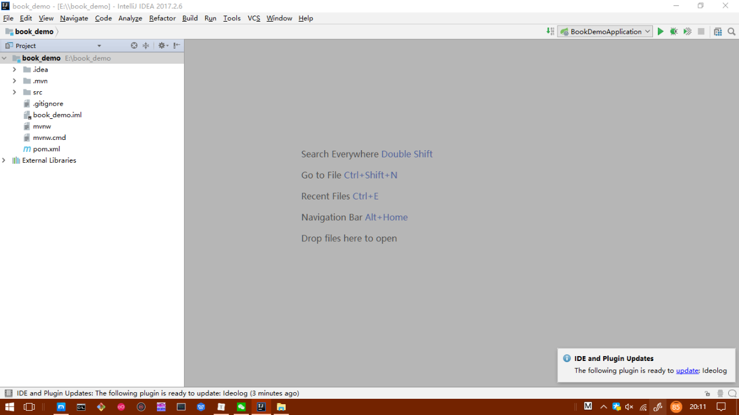739x415 pixels.
Task: Expand the .mvn folder
Action: 14,81
